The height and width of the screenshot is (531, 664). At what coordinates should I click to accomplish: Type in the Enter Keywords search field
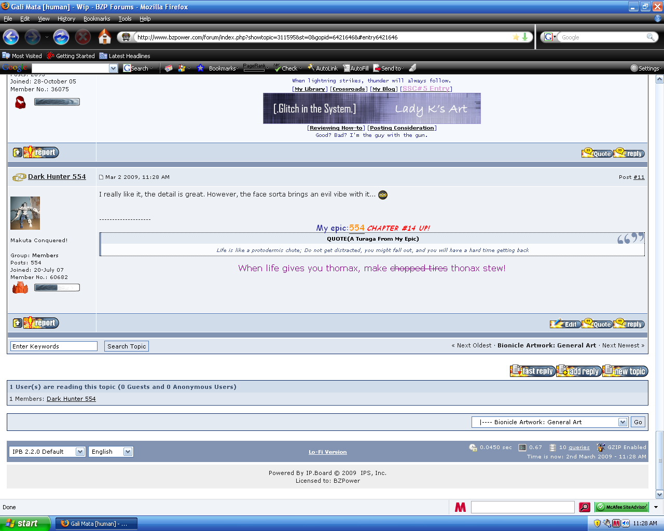pos(53,346)
